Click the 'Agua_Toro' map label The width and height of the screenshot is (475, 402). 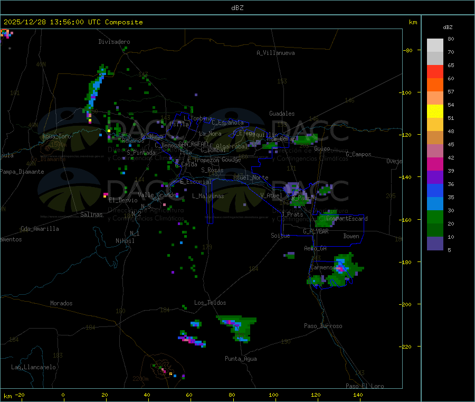pos(56,136)
